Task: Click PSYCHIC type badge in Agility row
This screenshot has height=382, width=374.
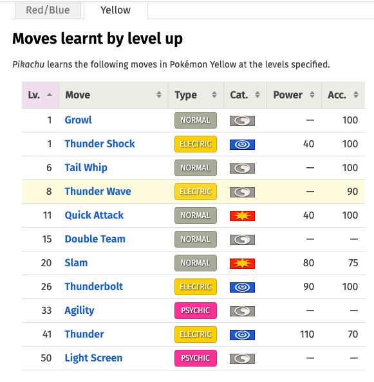Action: [196, 311]
